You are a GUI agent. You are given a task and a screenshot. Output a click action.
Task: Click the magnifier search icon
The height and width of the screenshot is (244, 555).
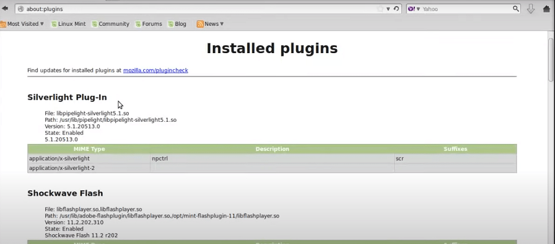point(516,9)
